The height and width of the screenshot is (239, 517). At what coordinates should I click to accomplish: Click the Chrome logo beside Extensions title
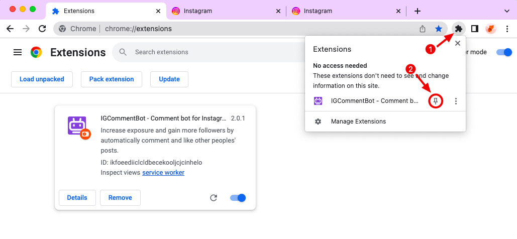pyautogui.click(x=36, y=52)
